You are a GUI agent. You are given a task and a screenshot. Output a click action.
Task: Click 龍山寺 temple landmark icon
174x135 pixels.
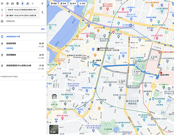pos(54,96)
